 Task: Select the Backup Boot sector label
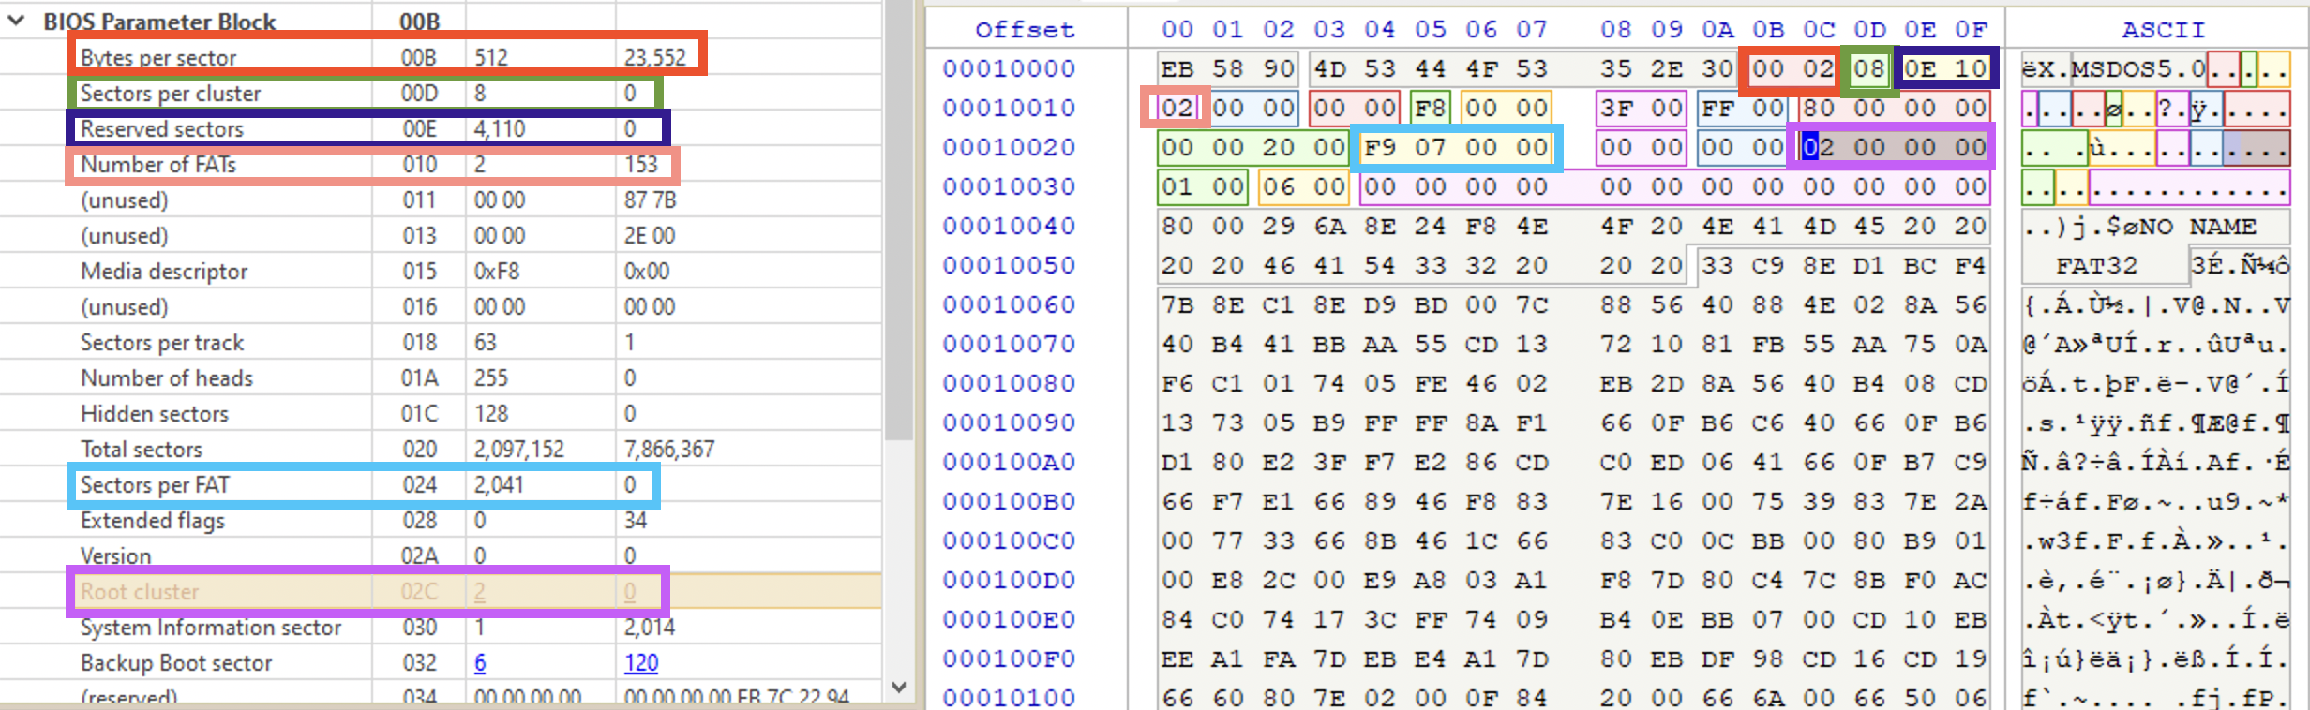tap(176, 662)
